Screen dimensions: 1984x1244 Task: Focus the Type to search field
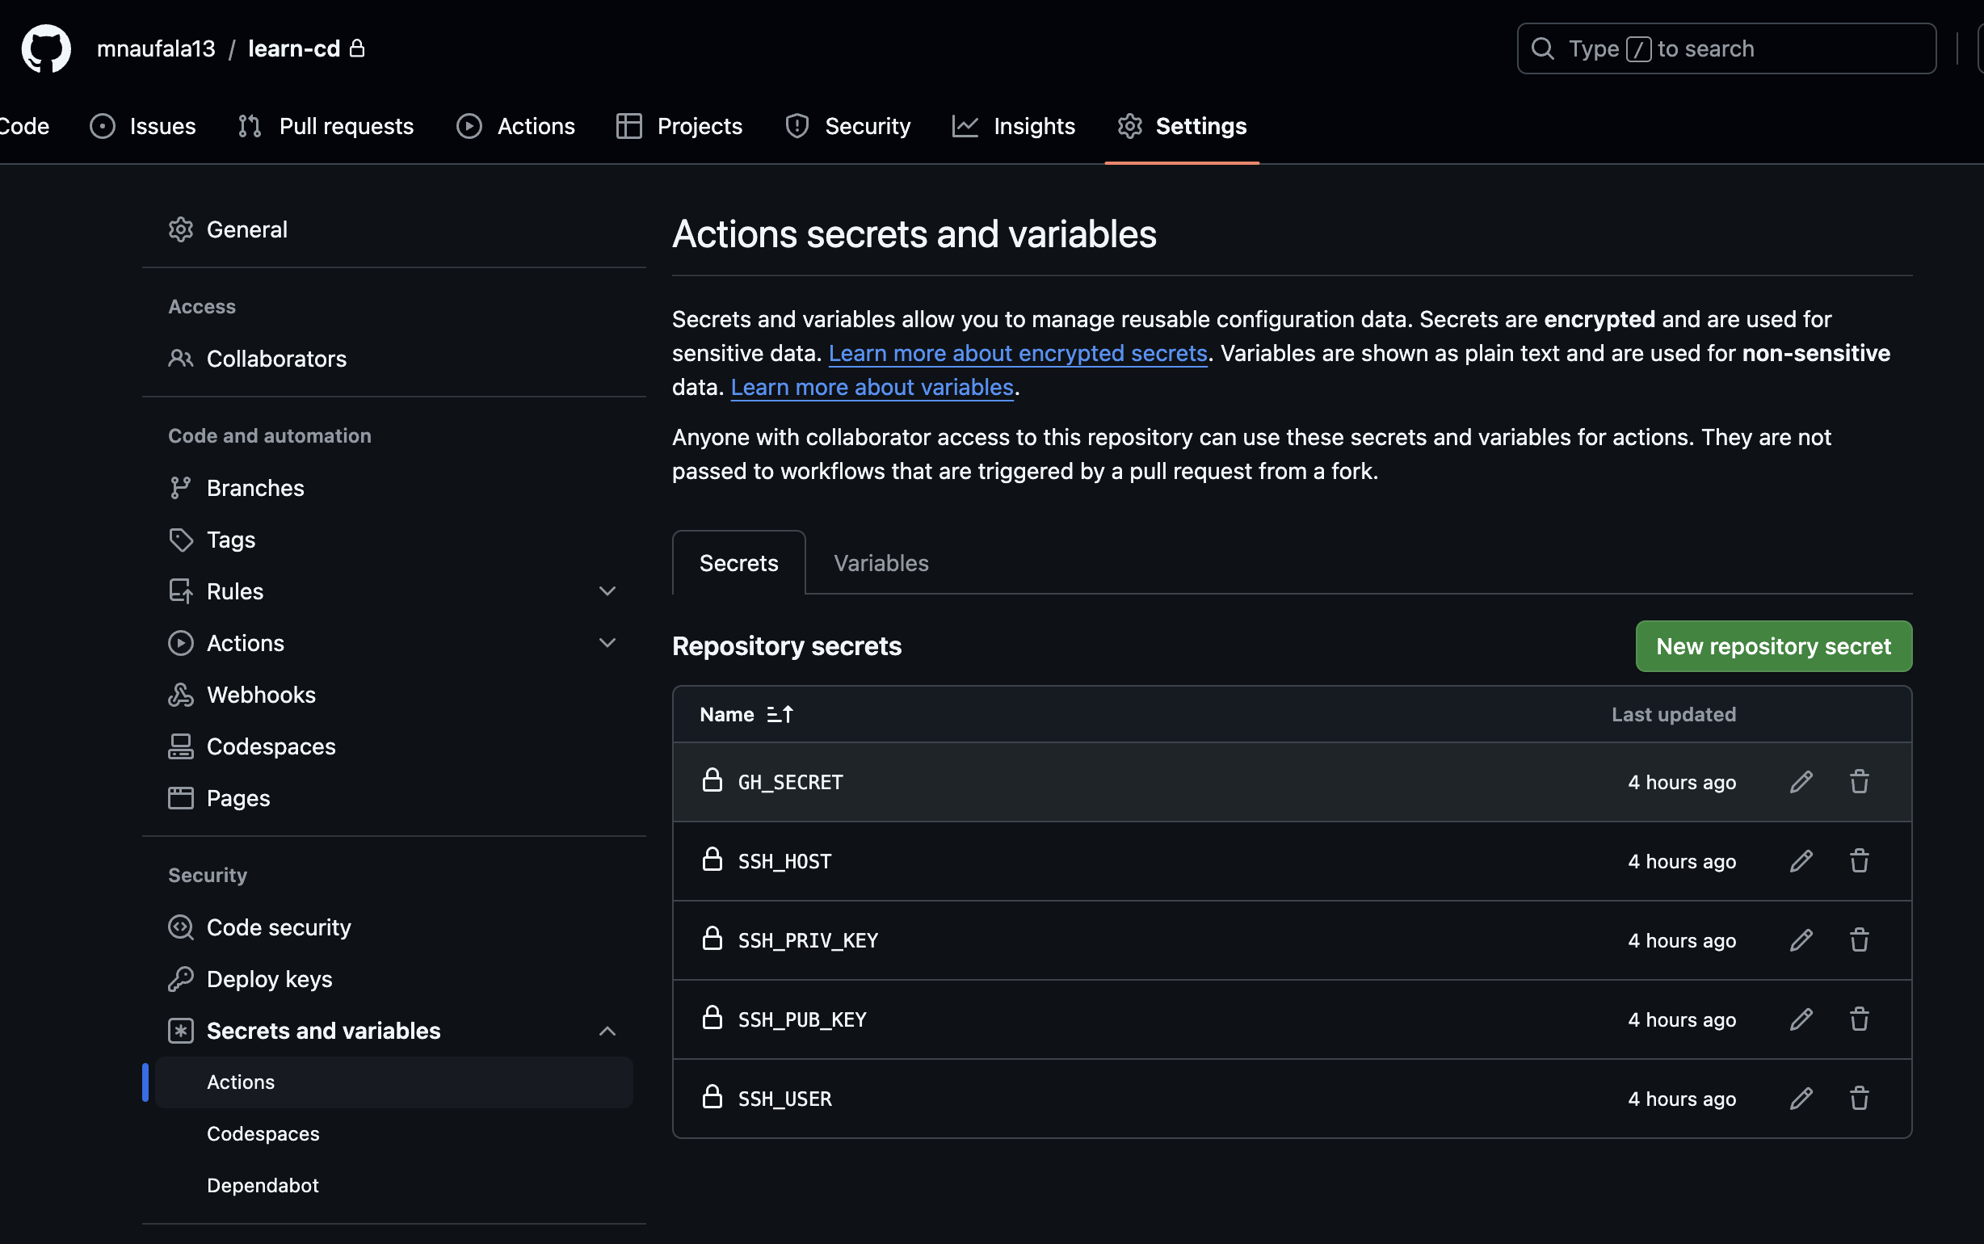point(1725,48)
